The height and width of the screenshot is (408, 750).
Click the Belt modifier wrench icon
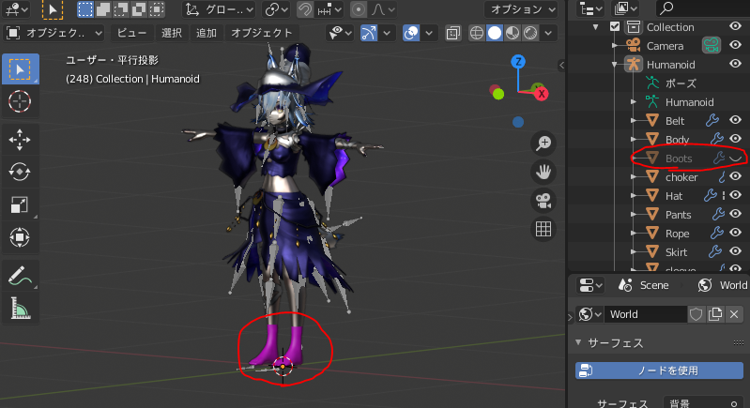712,120
